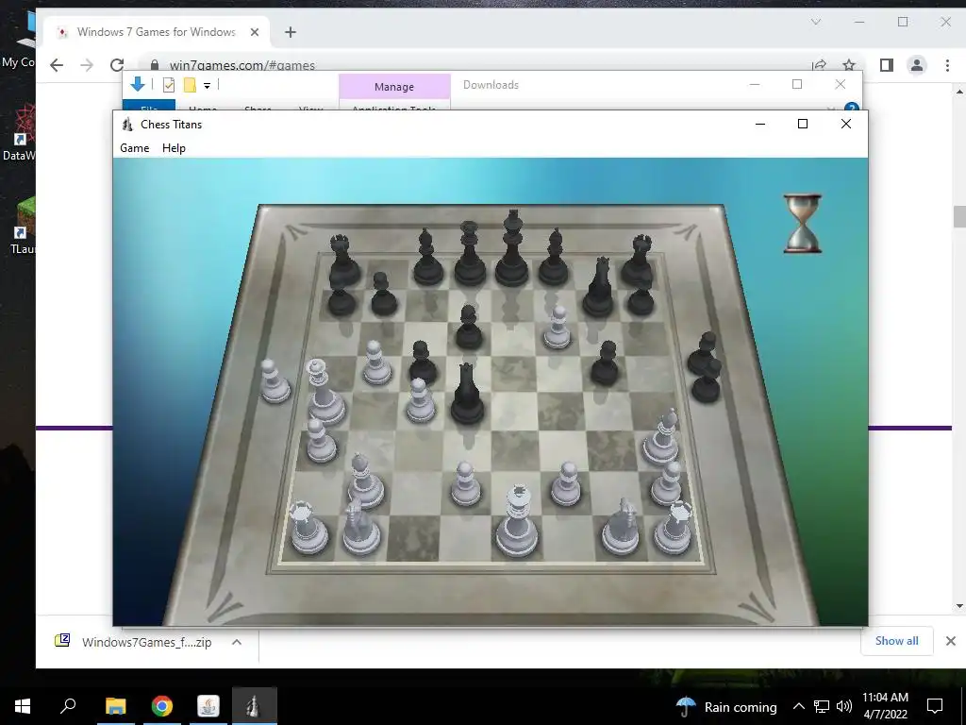This screenshot has width=966, height=725.
Task: Close the Chrome downloads bar
Action: click(951, 641)
